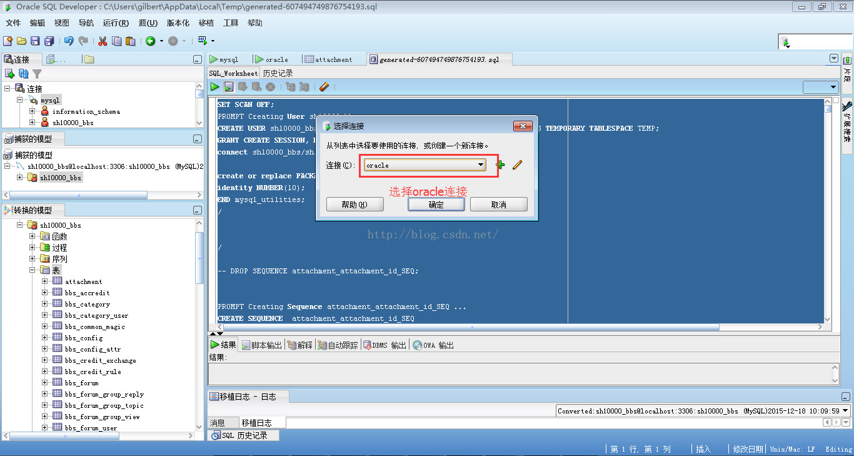Open the back-navigation history dropdown arrow

(161, 41)
